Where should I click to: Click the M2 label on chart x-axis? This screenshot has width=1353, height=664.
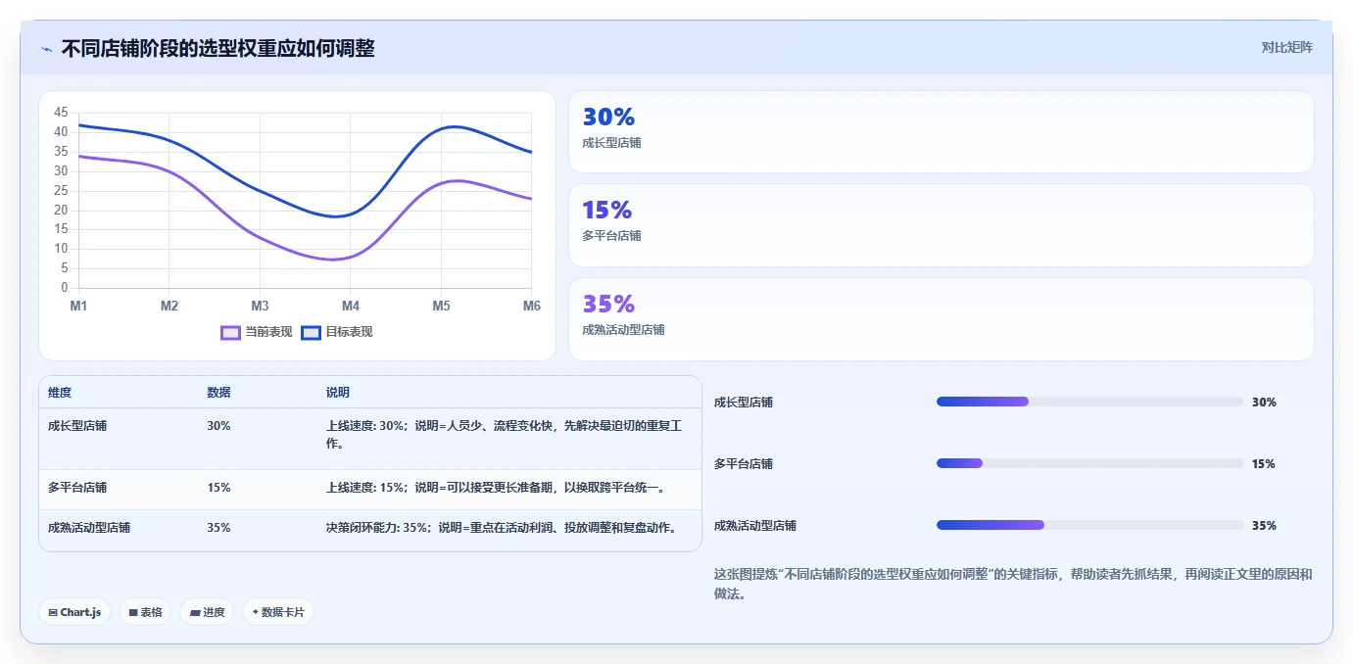coord(169,307)
